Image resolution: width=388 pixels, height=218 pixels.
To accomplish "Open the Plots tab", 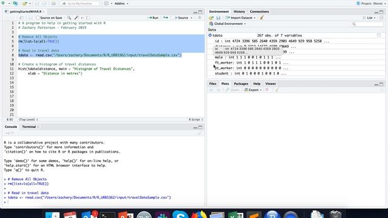I will (x=225, y=84).
